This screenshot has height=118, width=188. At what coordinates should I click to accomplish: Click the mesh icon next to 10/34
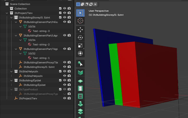(x=25, y=40)
